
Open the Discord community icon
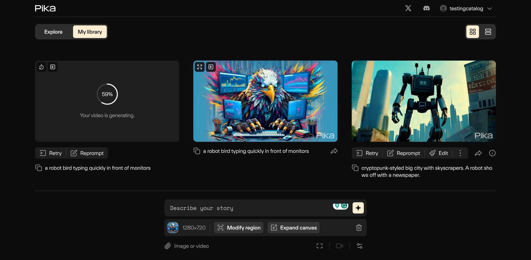tap(426, 8)
